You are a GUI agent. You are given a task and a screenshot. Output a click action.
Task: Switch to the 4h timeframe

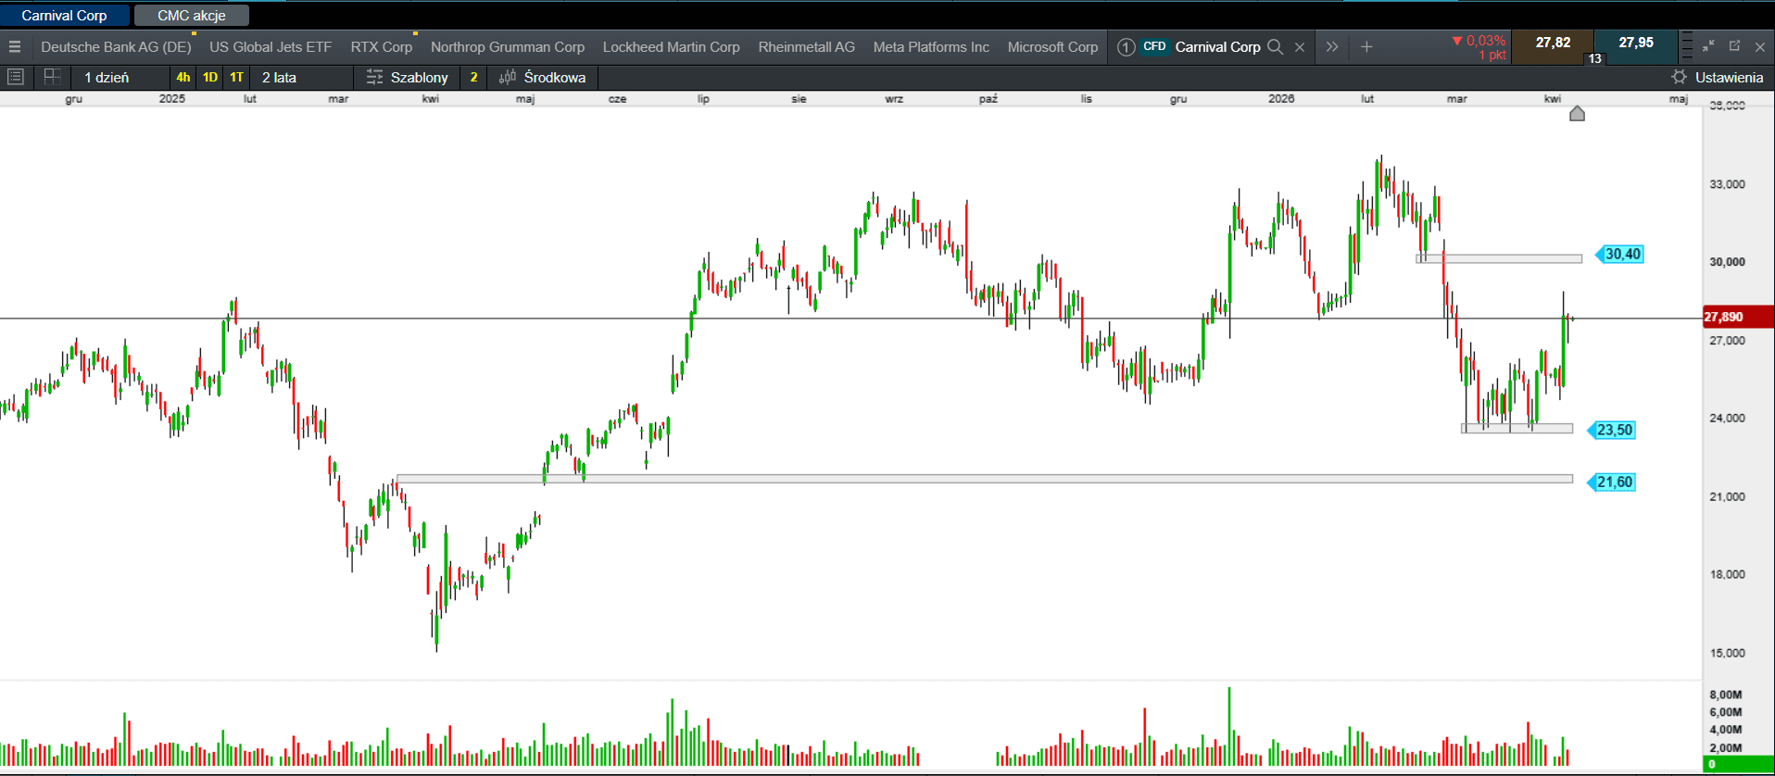coord(183,77)
